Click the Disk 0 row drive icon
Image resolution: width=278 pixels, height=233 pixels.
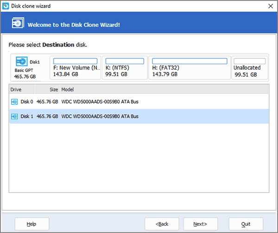pos(14,102)
